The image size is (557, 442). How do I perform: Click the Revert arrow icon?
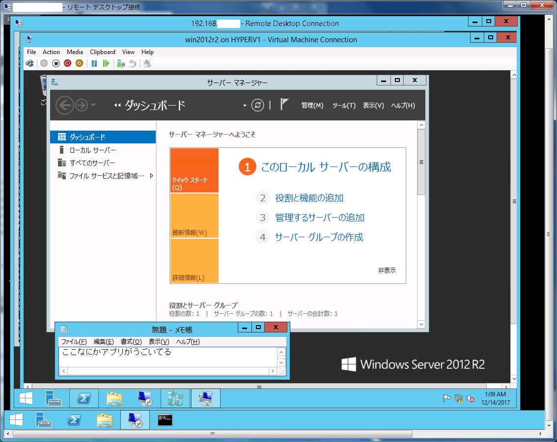[133, 64]
